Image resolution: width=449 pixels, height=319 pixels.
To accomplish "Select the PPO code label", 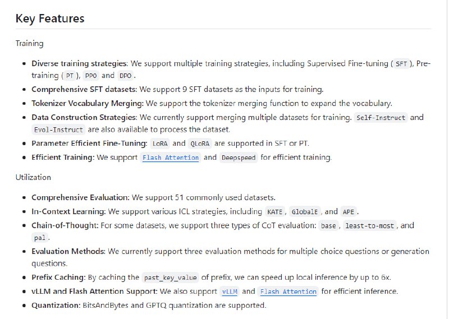I will (x=91, y=76).
